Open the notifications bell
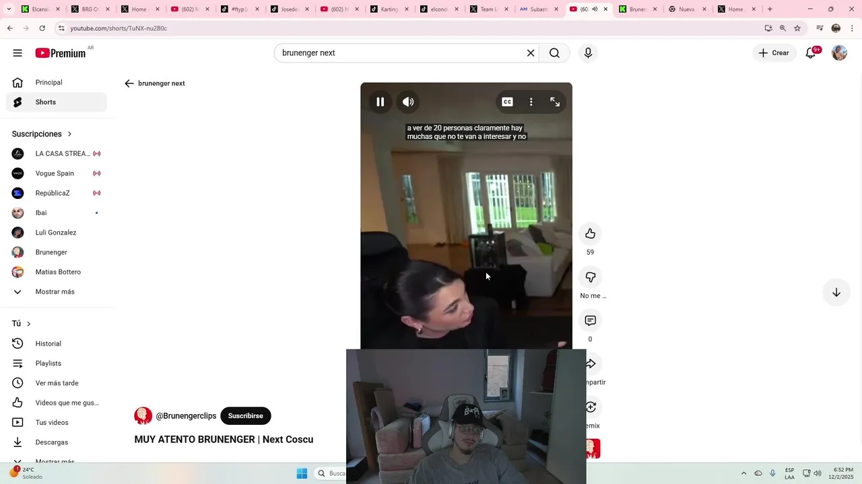Screen dimensions: 862x484 pyautogui.click(x=811, y=53)
